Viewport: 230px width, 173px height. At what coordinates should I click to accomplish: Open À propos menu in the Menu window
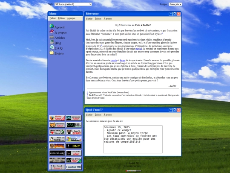pyautogui.click(x=71, y=18)
